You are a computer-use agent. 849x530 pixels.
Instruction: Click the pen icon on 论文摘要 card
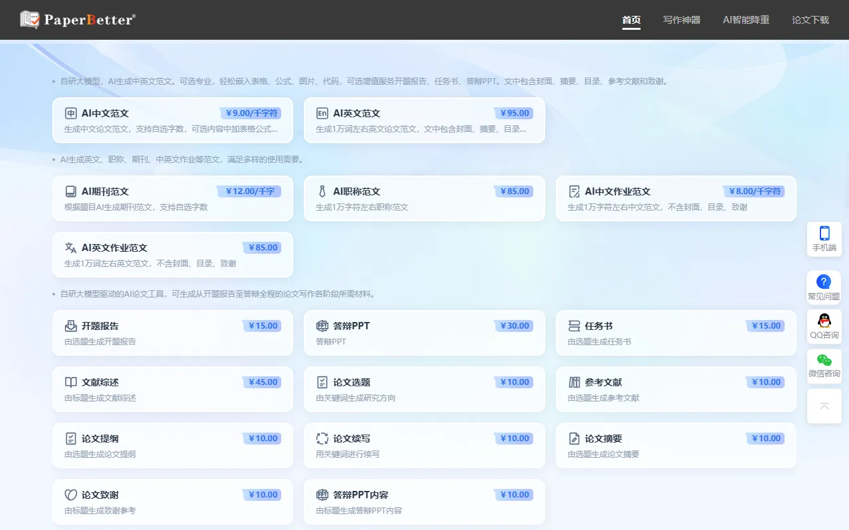tap(574, 438)
